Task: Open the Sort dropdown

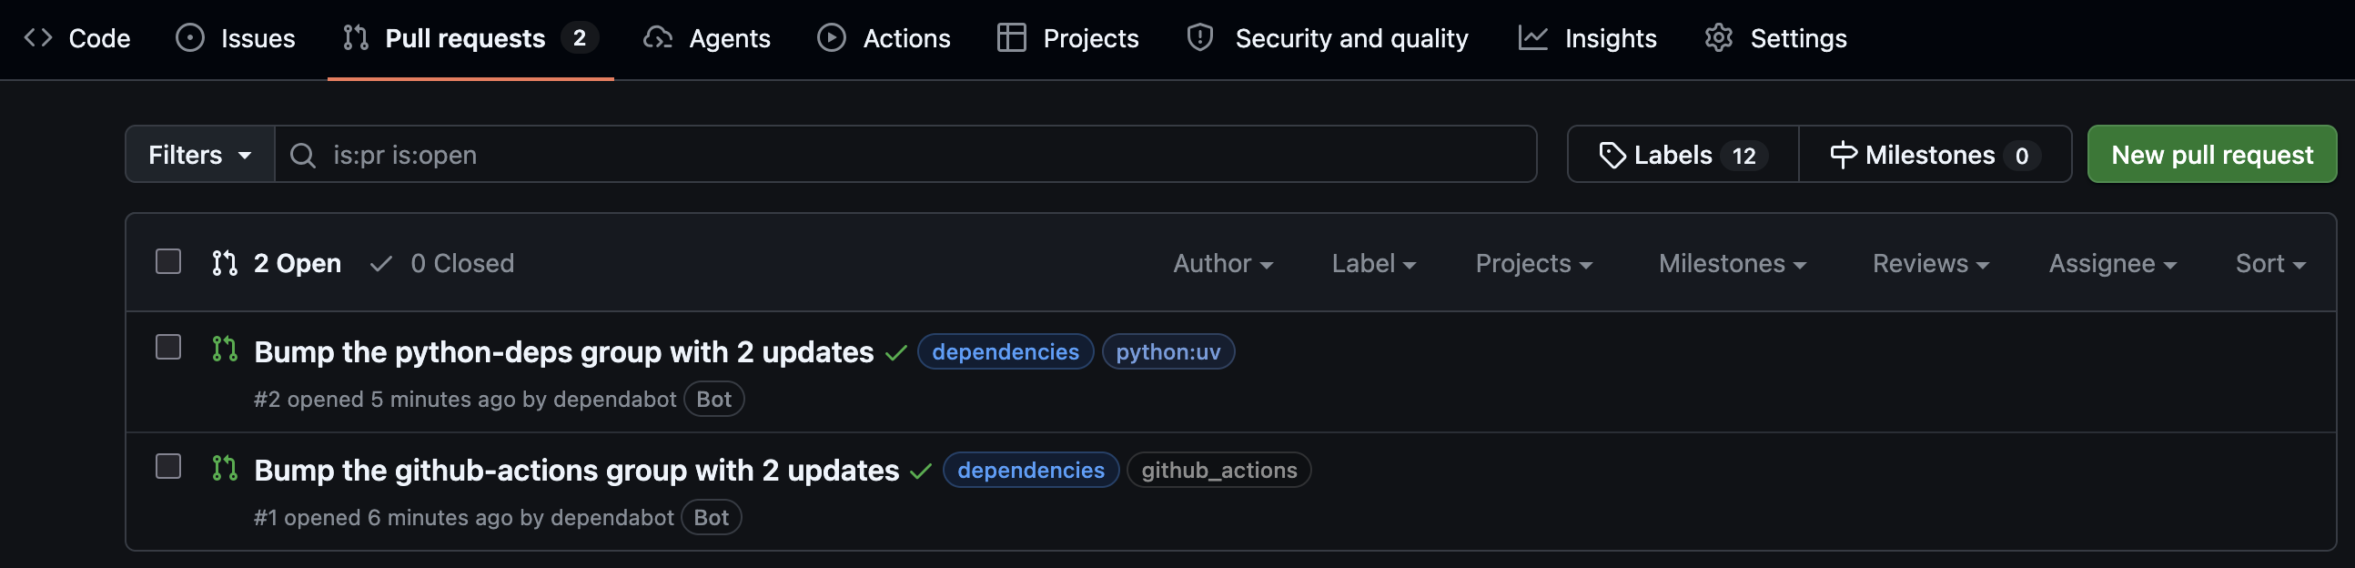Action: coord(2271,263)
